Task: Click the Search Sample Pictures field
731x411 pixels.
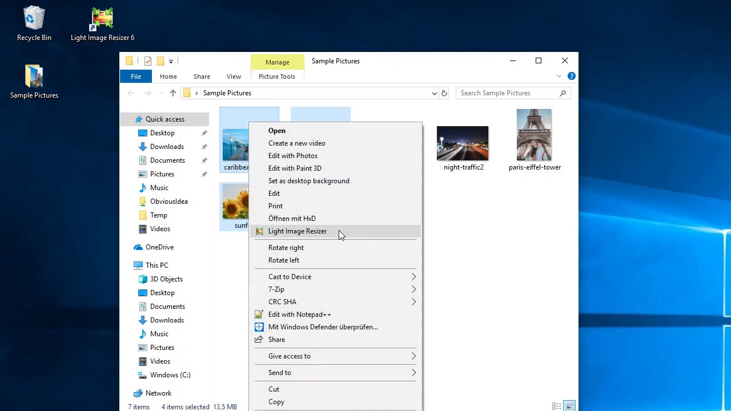Action: (x=507, y=93)
